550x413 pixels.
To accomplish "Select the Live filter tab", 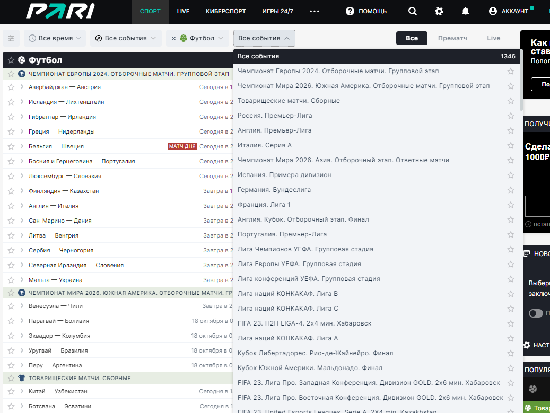I will 493,38.
